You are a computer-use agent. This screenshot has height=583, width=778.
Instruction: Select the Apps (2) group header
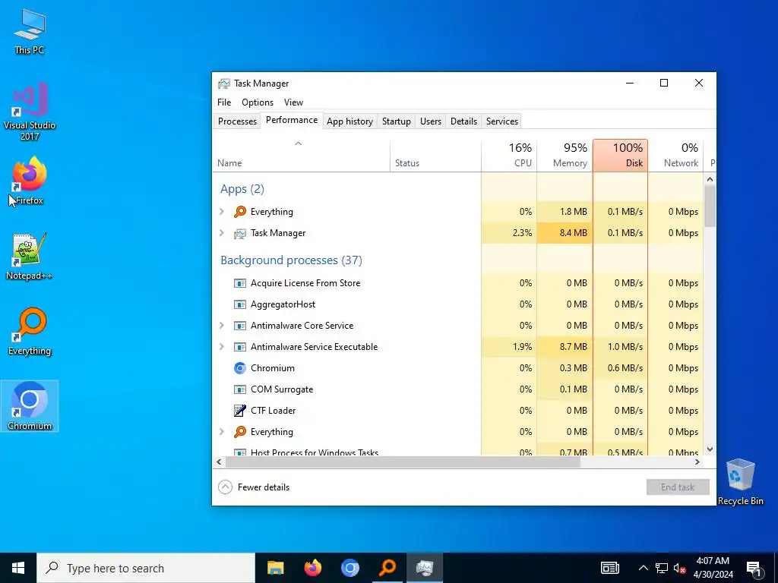point(242,189)
